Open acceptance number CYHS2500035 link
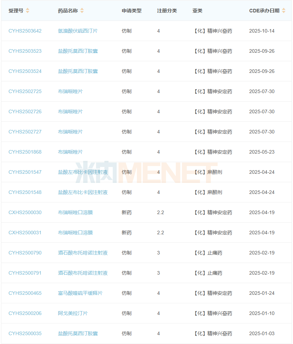 (x=25, y=333)
